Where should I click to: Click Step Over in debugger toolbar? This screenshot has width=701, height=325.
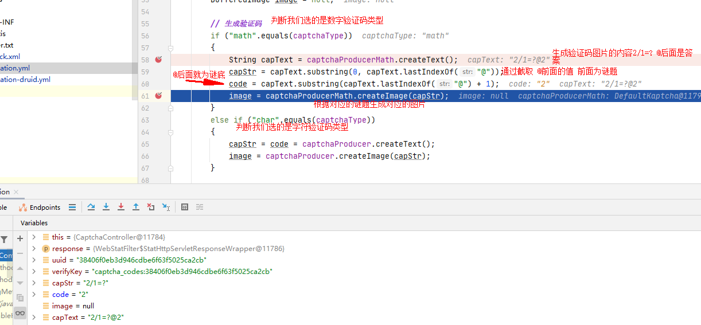[91, 207]
